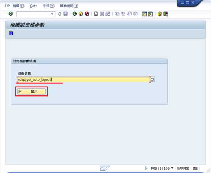This screenshot has height=173, width=211.
Task: Open the 系統(Y) menu
Action: pos(49,6)
